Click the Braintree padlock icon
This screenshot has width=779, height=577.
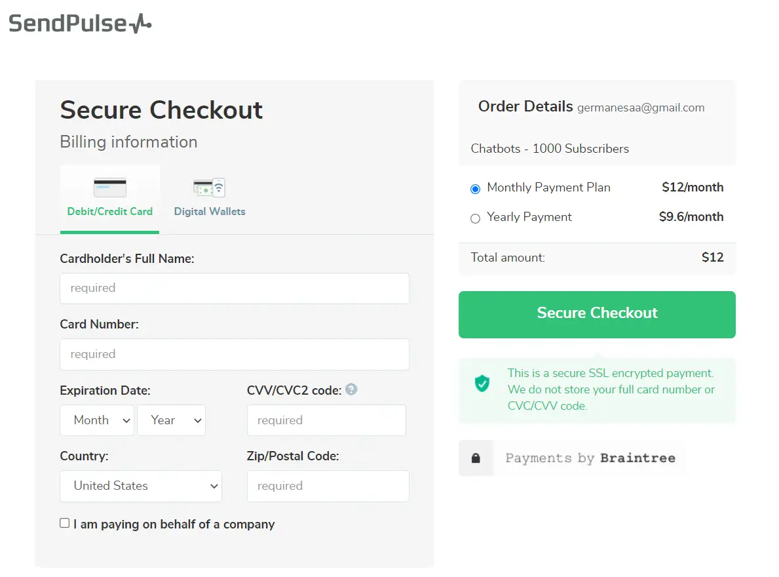coord(476,458)
